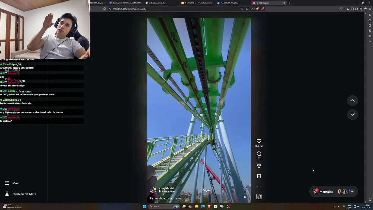Image resolution: width=373 pixels, height=210 pixels.
Task: Mute the reel audio speaker icon
Action: pos(245,197)
